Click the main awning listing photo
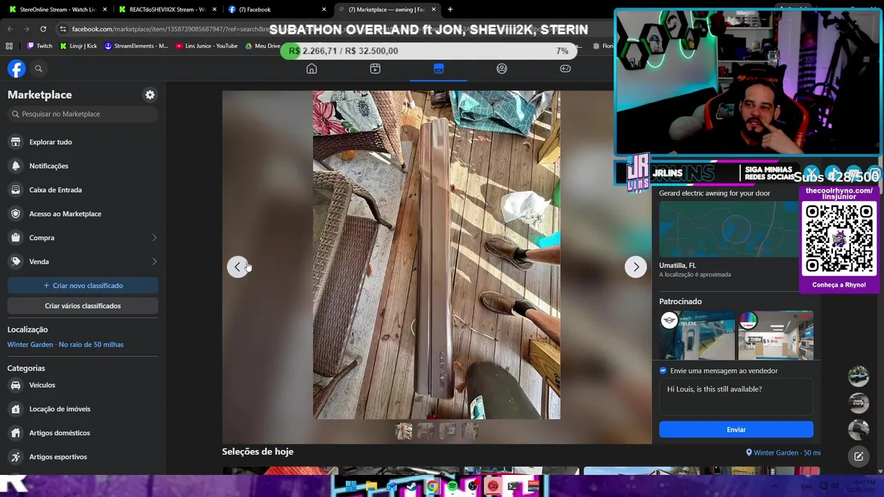Screen dimensions: 884x497 tap(436, 255)
